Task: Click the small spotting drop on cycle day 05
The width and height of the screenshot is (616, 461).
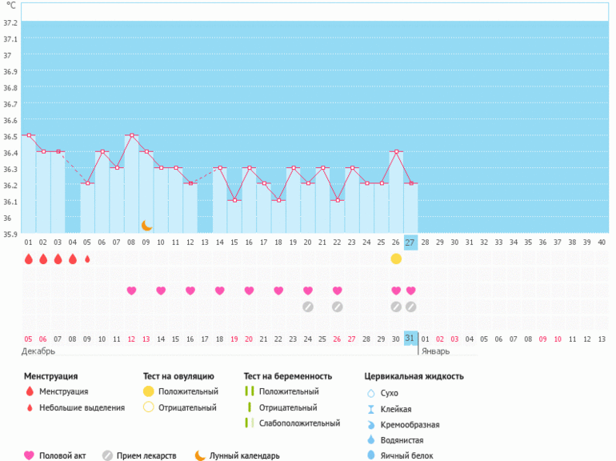Action: [x=87, y=259]
